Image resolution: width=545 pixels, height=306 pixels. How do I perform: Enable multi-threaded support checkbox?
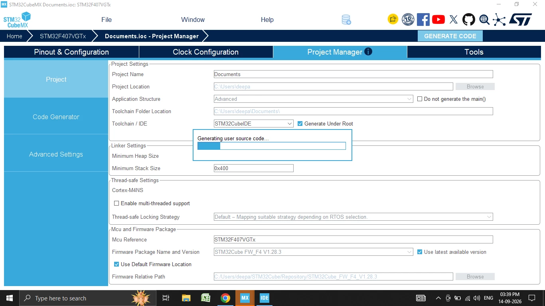pos(117,203)
